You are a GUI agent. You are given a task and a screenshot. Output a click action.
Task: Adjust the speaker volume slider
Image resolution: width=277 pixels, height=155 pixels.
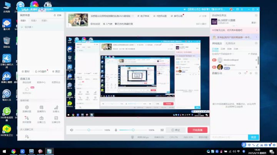coord(89,130)
